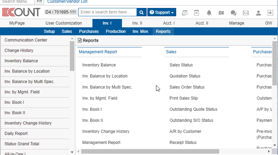Open the Purchases submenu

[89, 31]
